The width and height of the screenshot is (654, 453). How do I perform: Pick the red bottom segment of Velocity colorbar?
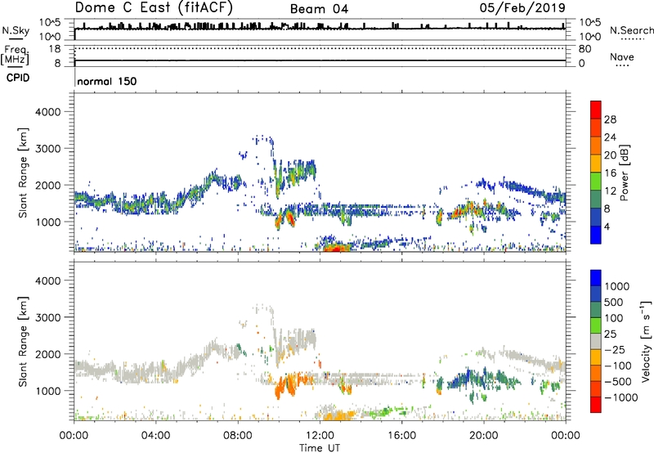(x=596, y=405)
